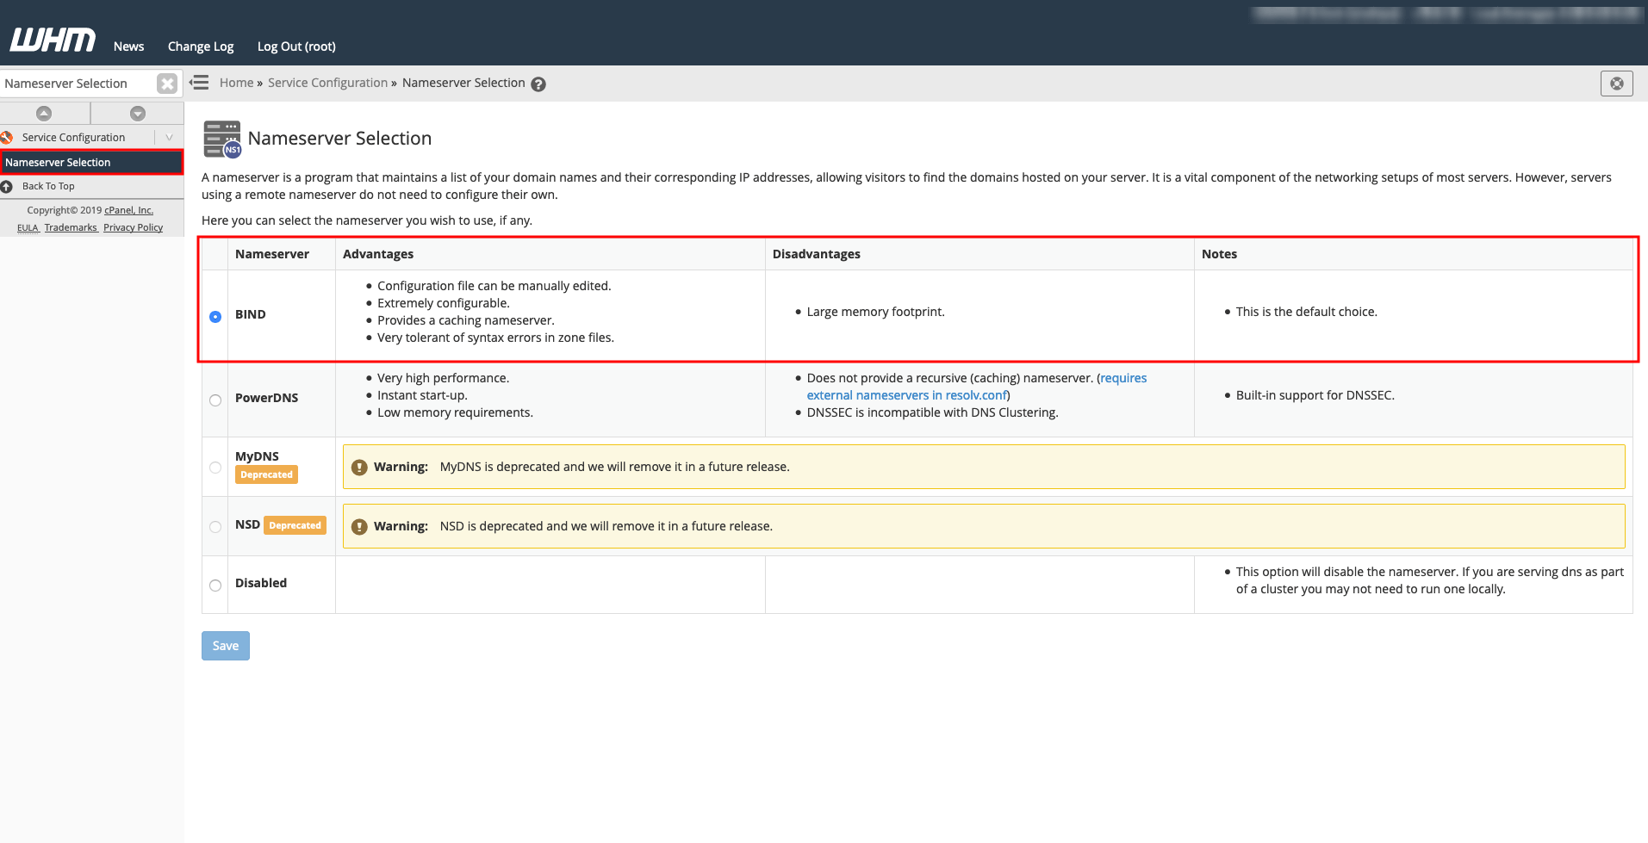The image size is (1648, 843).
Task: Click the Nameserver Selection page icon
Action: click(222, 139)
